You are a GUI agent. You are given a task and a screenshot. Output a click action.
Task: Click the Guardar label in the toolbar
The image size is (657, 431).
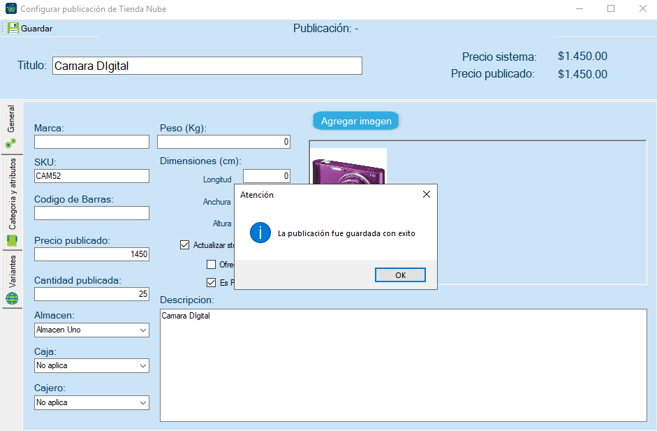(x=37, y=29)
